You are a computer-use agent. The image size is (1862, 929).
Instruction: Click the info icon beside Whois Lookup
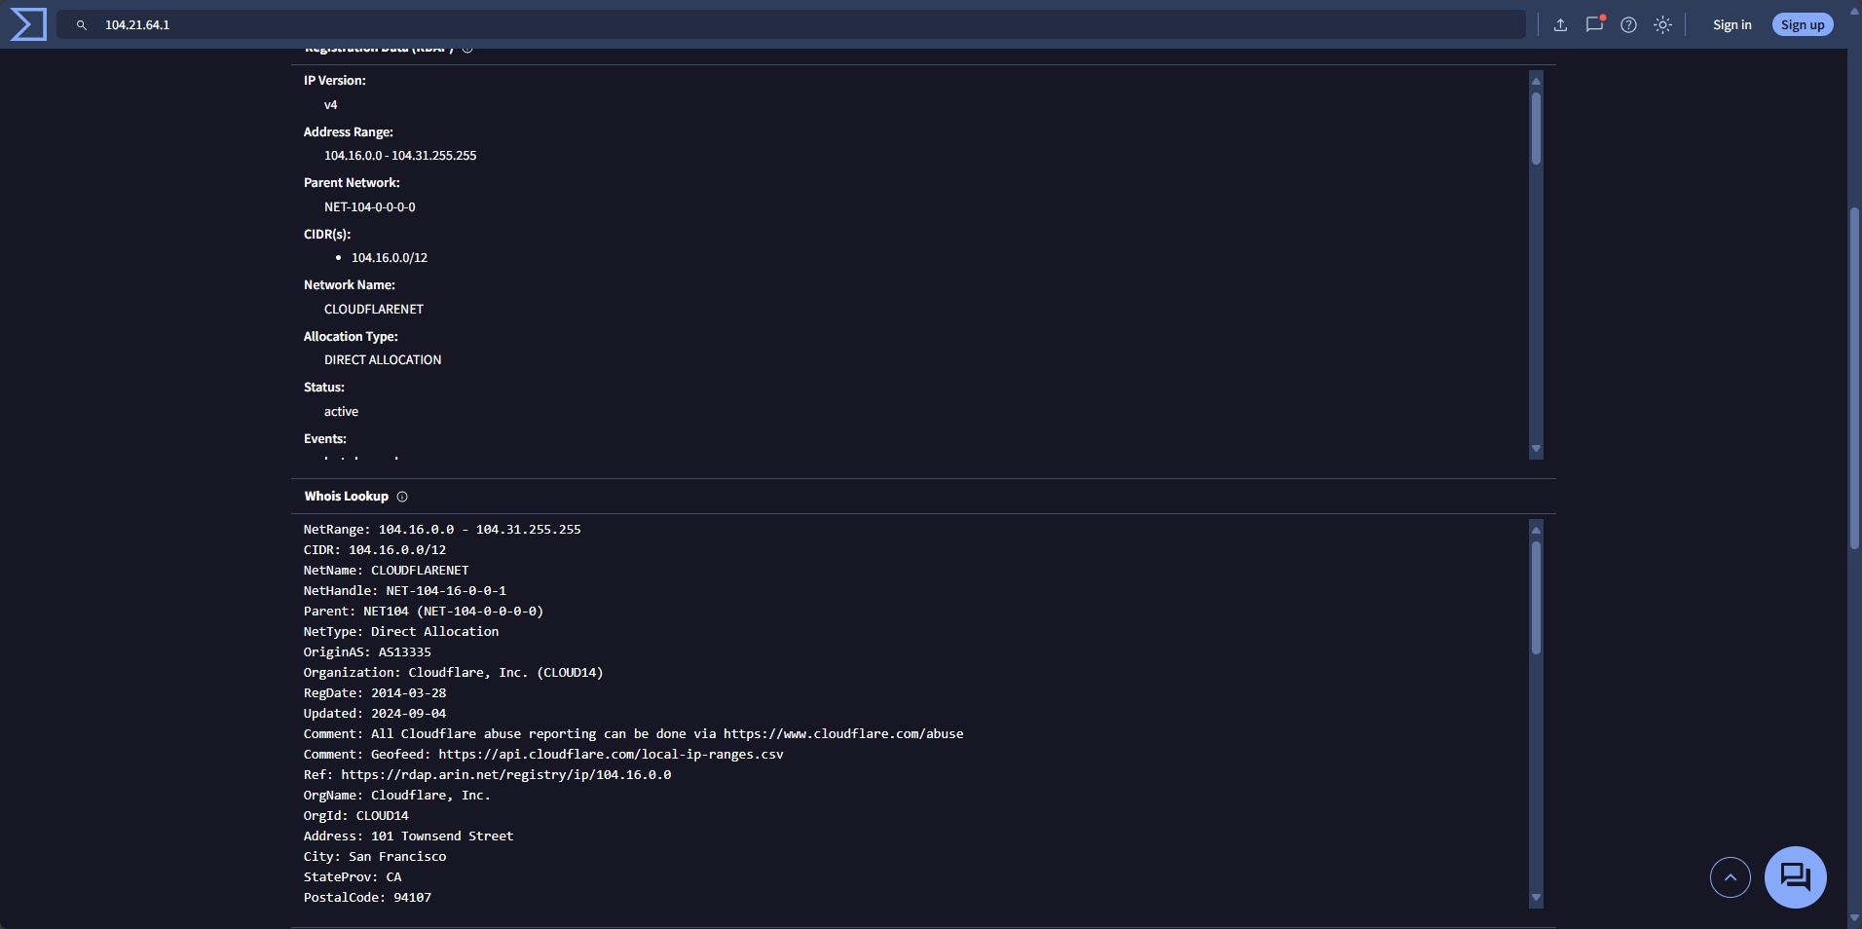click(x=402, y=497)
